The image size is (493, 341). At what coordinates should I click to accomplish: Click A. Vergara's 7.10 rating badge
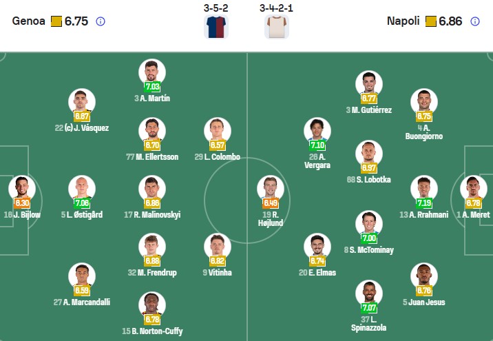tap(318, 145)
